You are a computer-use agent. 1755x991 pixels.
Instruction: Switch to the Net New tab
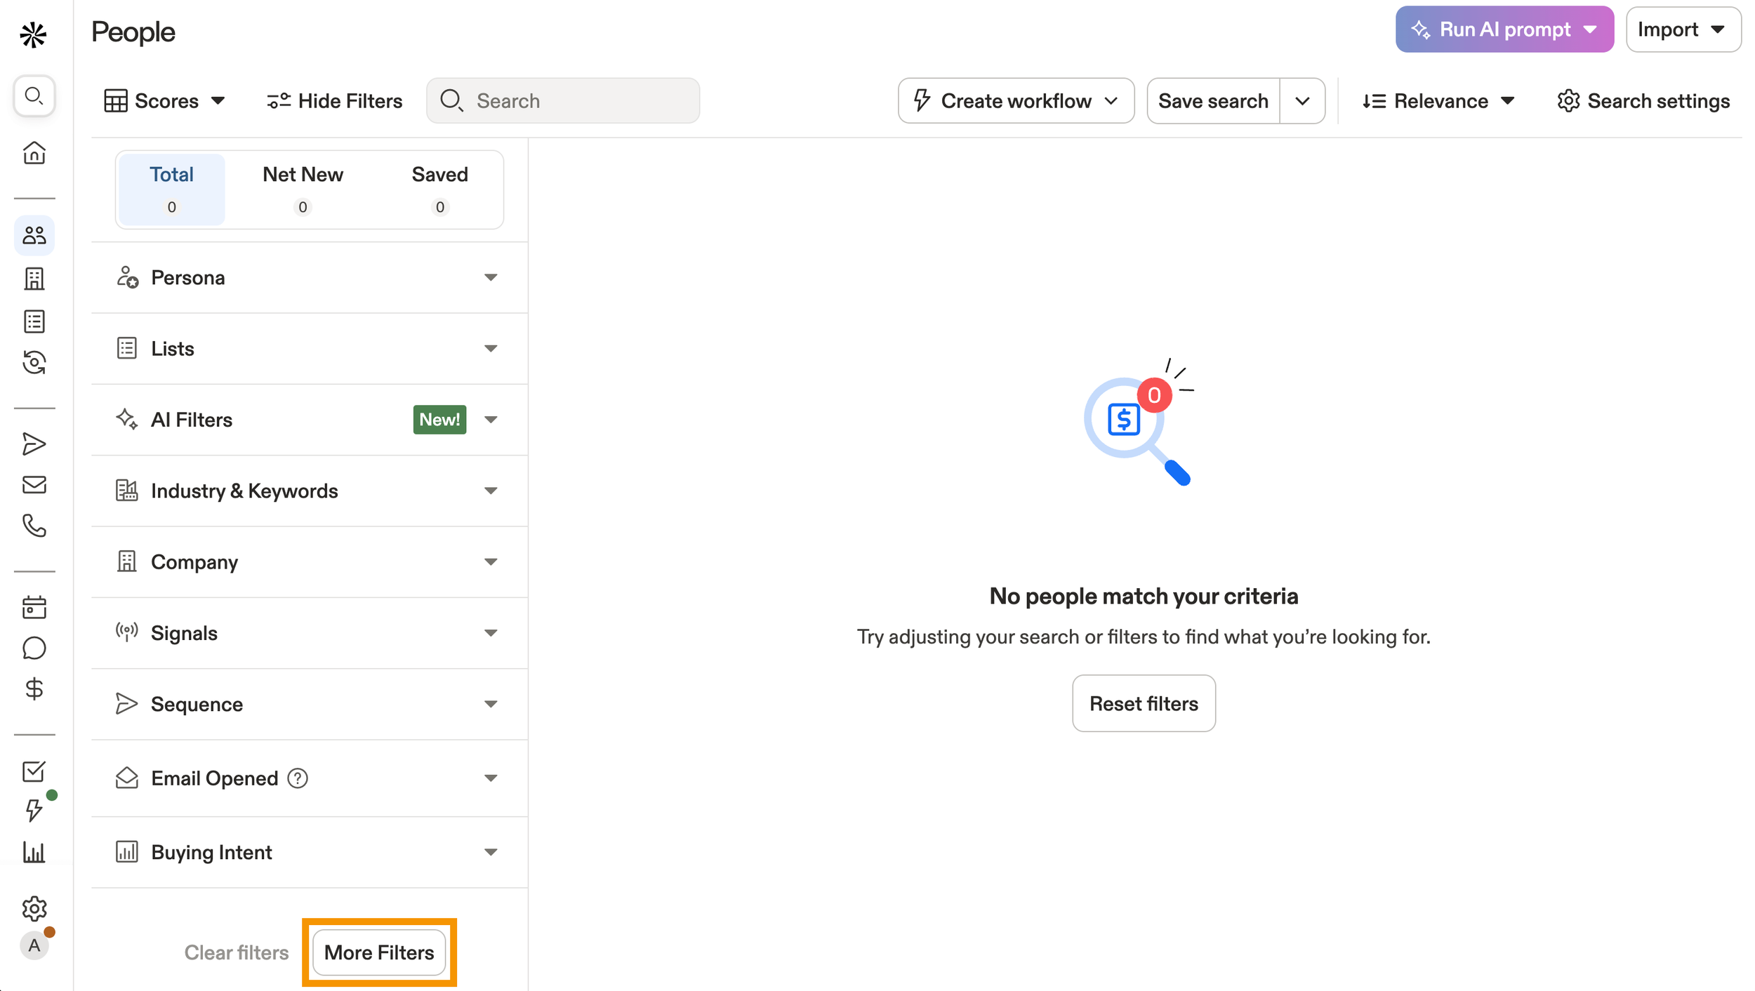303,189
